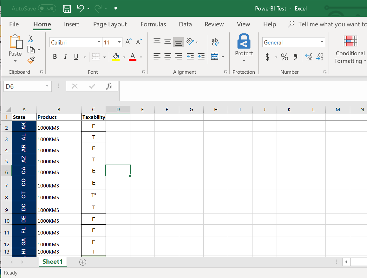The width and height of the screenshot is (367, 278).
Task: Apply the Percent Style format
Action: coord(285,57)
